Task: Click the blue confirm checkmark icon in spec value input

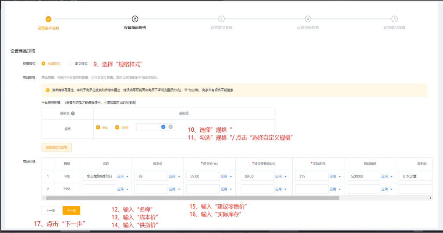Action: pos(163,127)
